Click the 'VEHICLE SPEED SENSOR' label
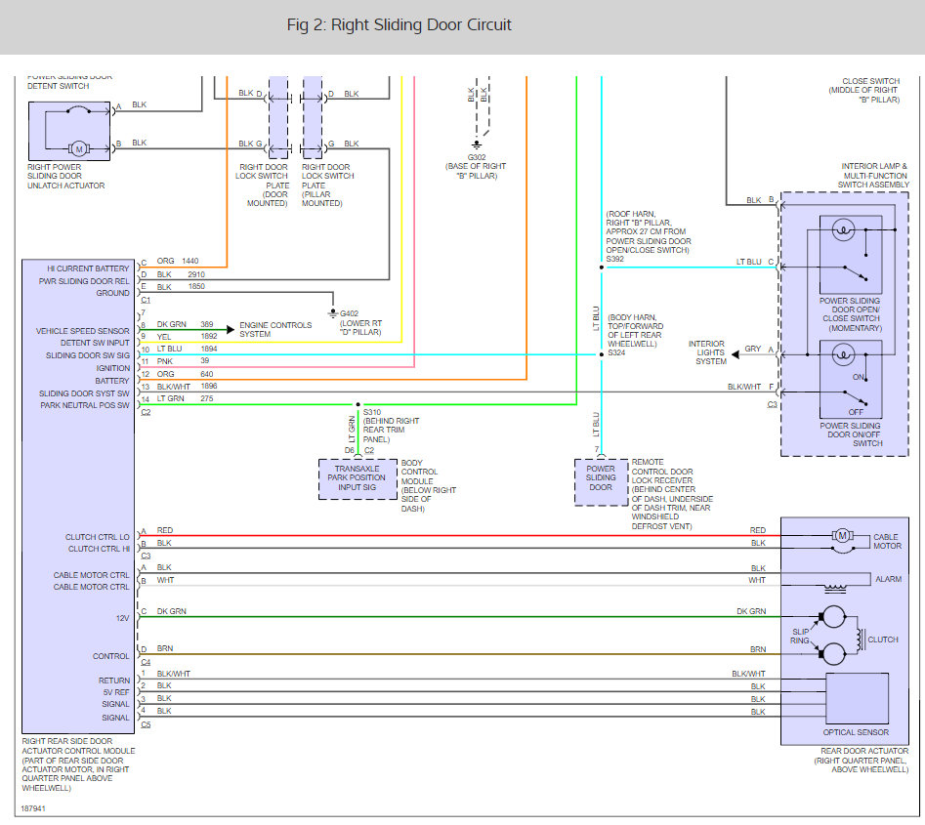925x825 pixels. tap(83, 331)
